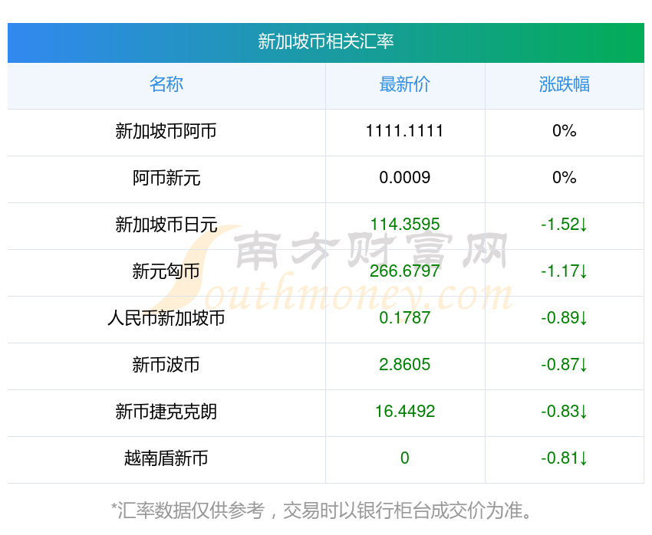Click the -0.89↓ change value

[x=565, y=318]
